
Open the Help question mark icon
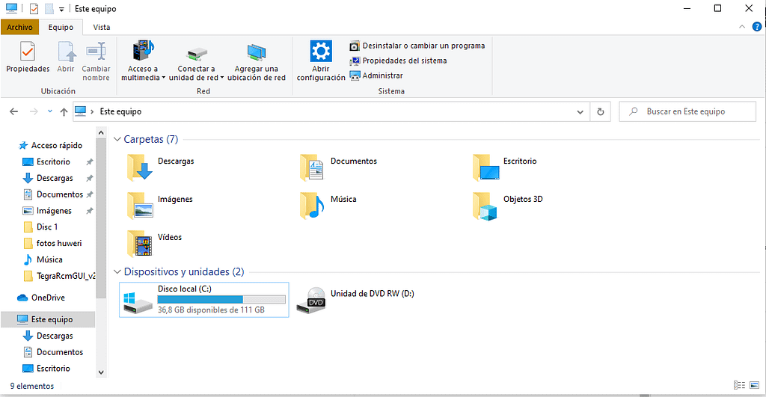click(757, 27)
